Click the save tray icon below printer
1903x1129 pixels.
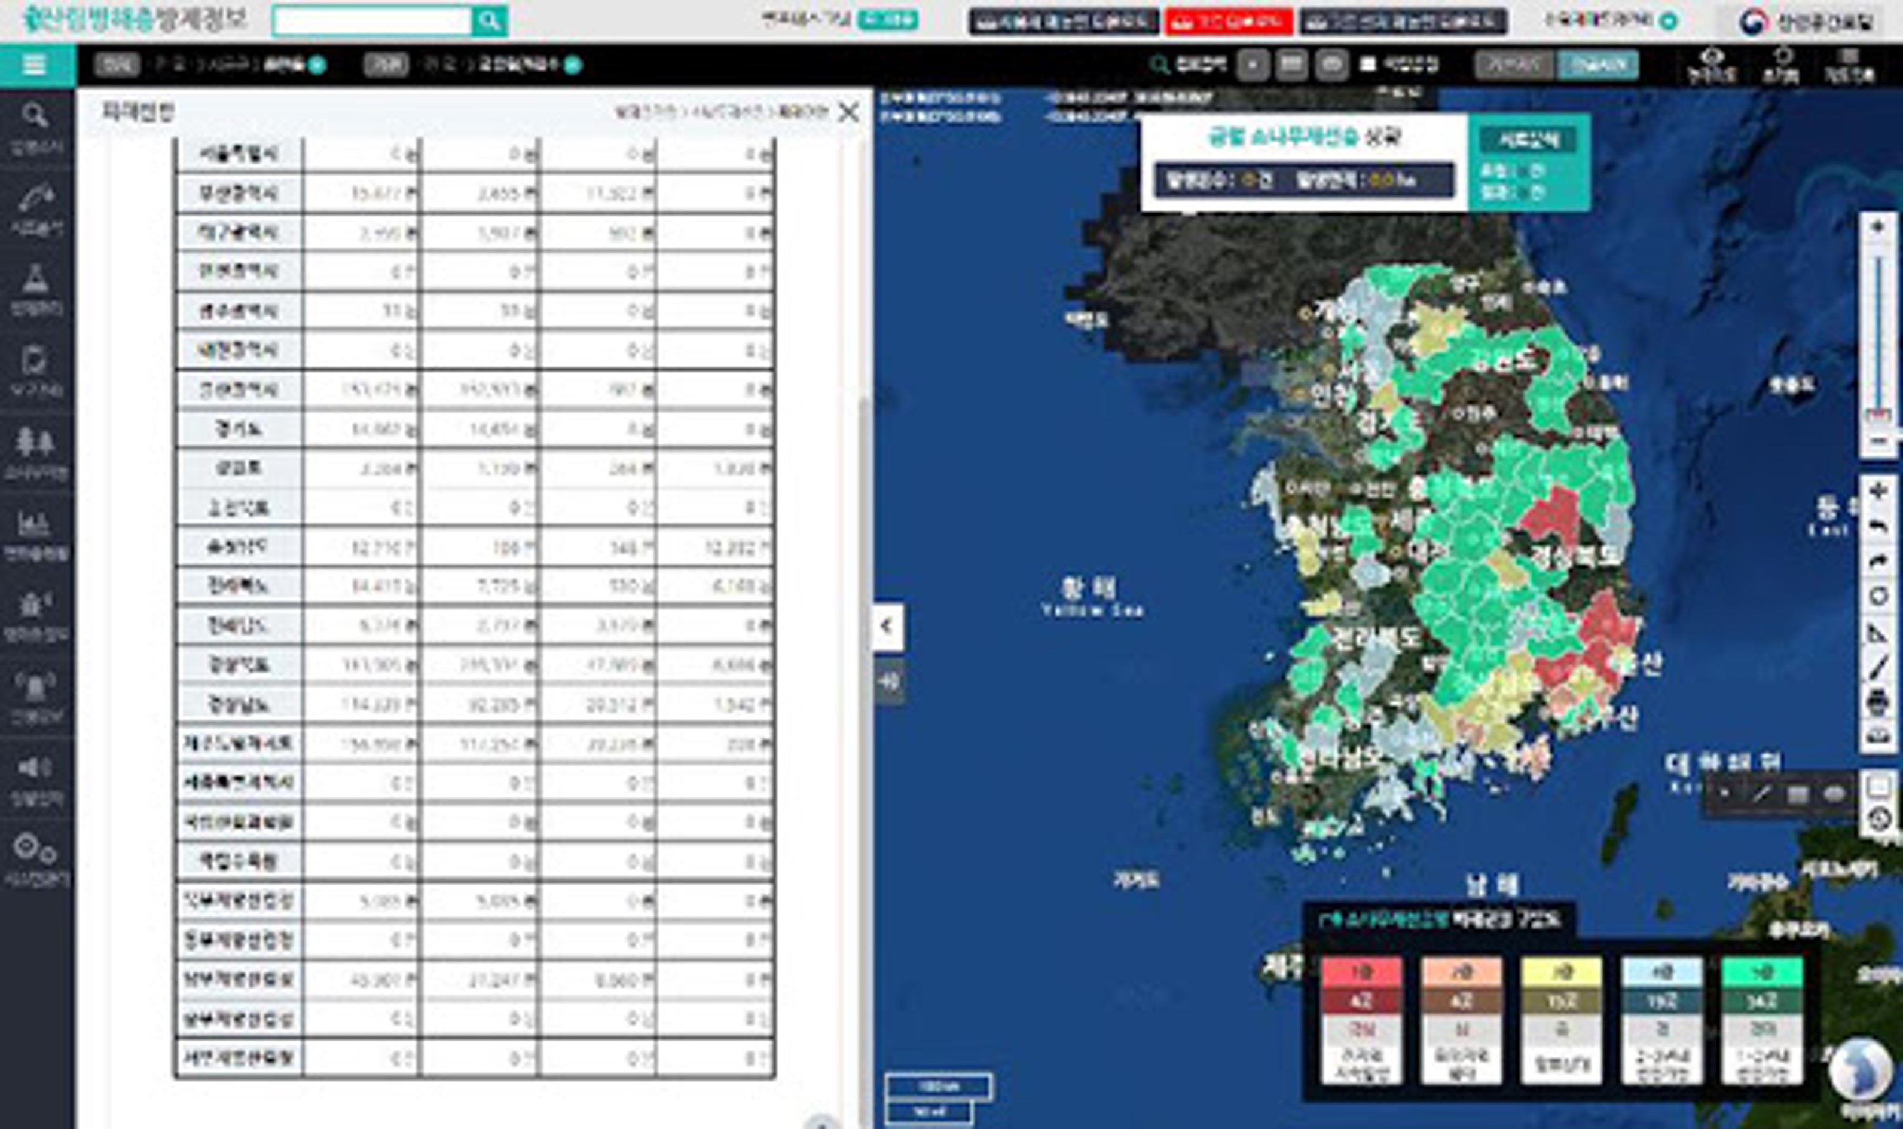click(x=1877, y=737)
